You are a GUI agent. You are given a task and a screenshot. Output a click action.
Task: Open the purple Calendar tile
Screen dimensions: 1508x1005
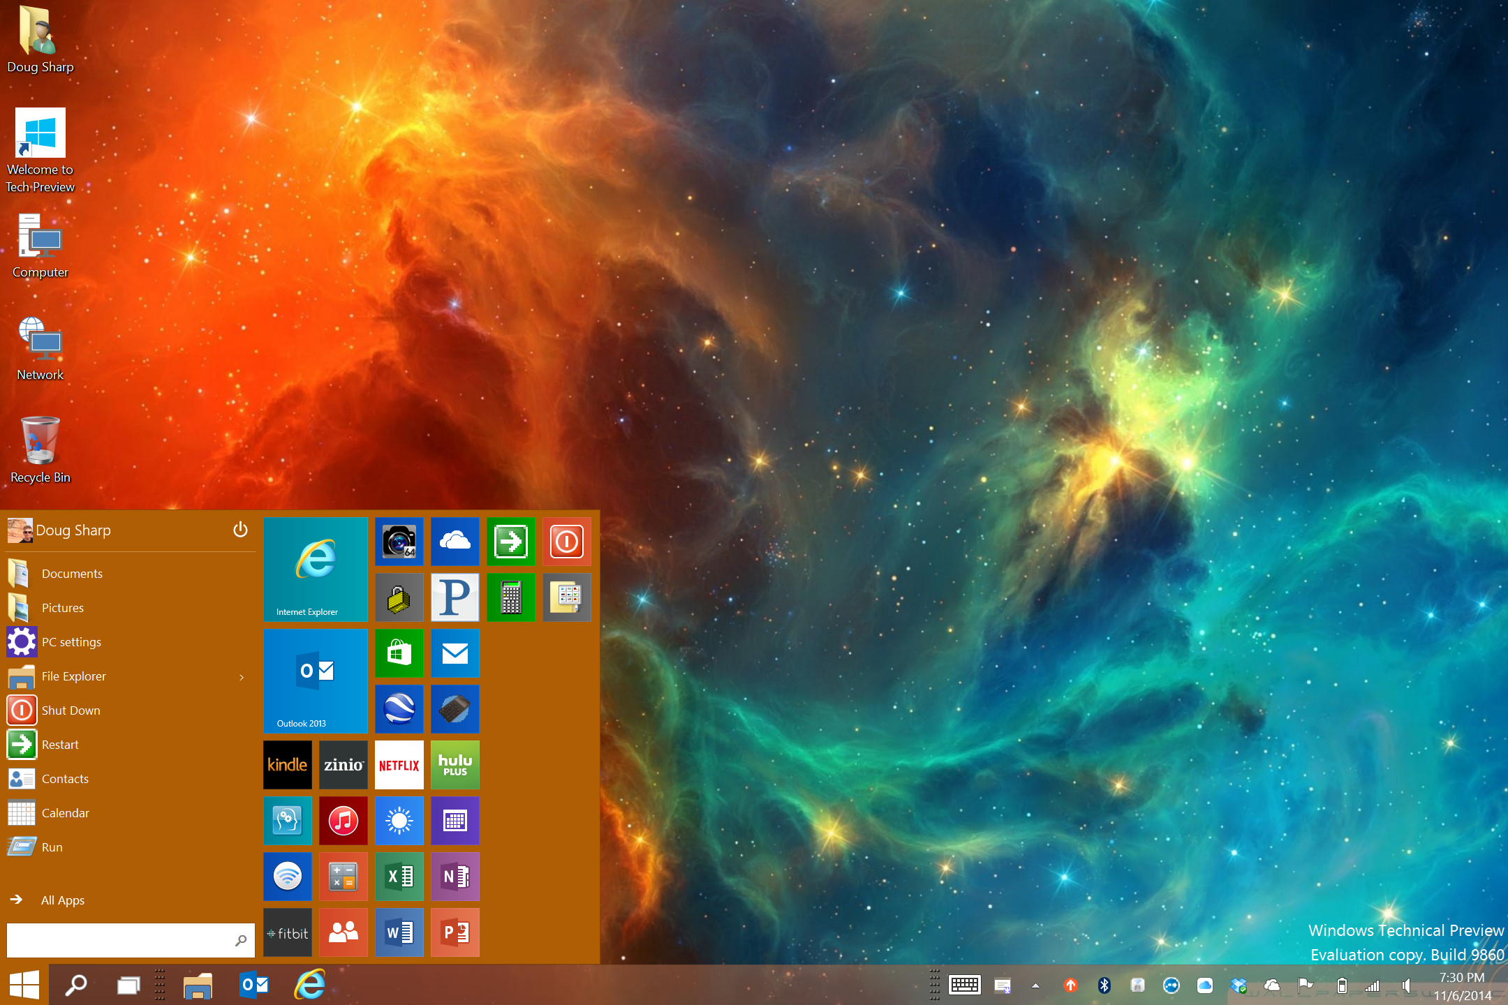click(x=455, y=821)
